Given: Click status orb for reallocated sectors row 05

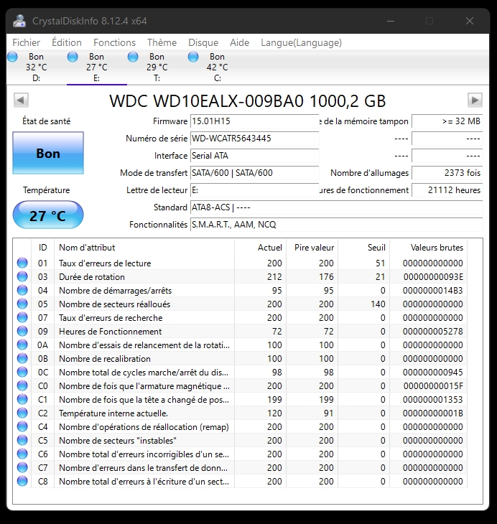Looking at the screenshot, I should 22,304.
